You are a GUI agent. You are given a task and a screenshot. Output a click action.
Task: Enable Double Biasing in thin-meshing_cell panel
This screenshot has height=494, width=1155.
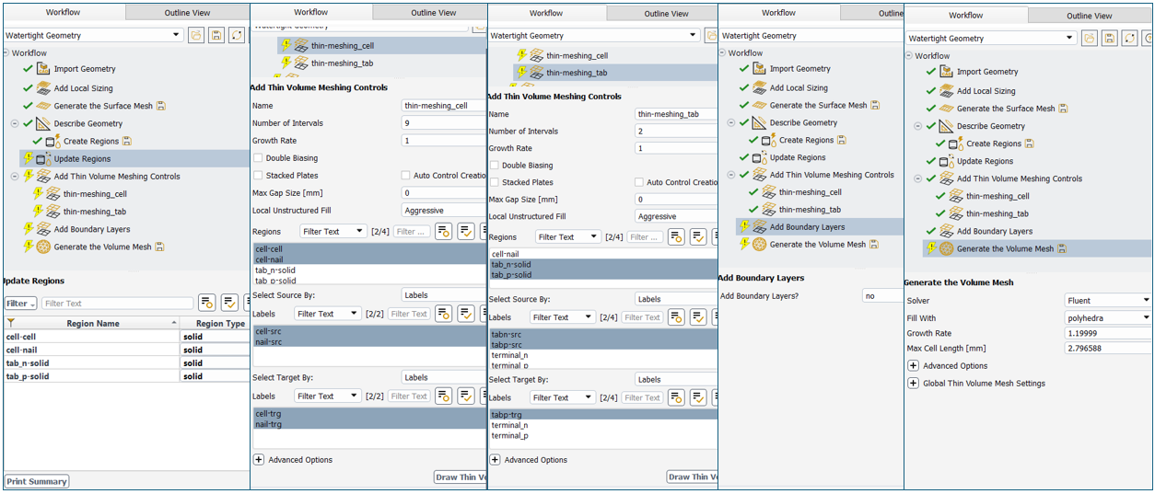(x=259, y=158)
